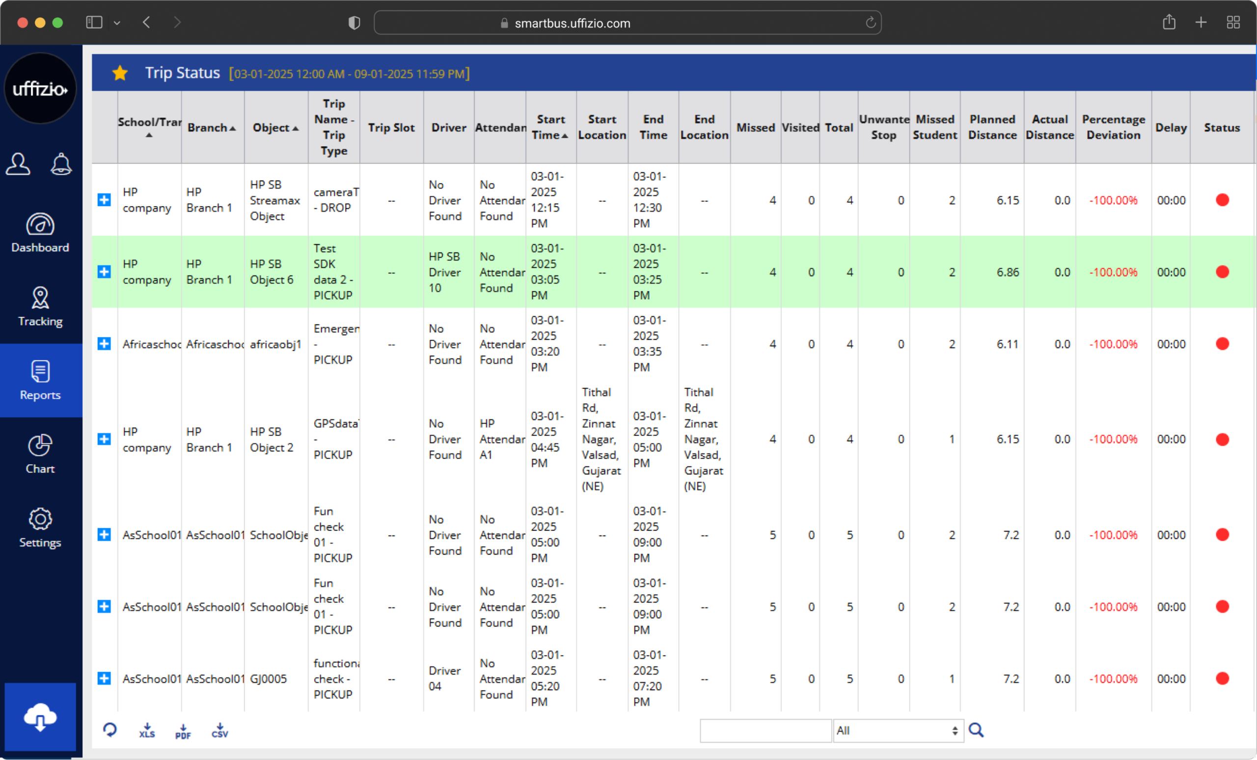Open the user profile icon
The height and width of the screenshot is (760, 1257).
tap(18, 164)
